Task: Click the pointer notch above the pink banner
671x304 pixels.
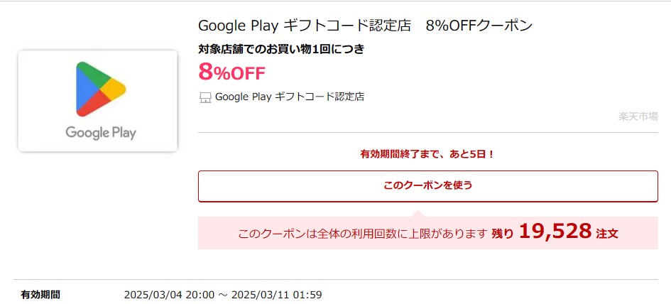Action: click(x=419, y=213)
